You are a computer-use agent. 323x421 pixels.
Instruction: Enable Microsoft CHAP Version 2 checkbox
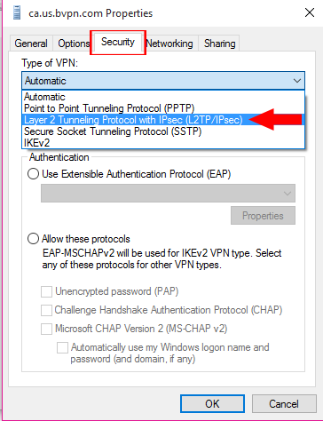click(x=46, y=329)
